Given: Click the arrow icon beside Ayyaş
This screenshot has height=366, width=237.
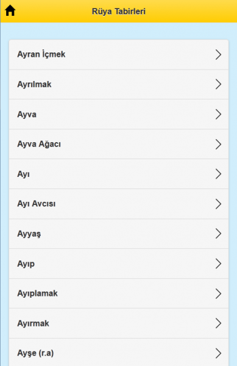Looking at the screenshot, I should (x=218, y=234).
